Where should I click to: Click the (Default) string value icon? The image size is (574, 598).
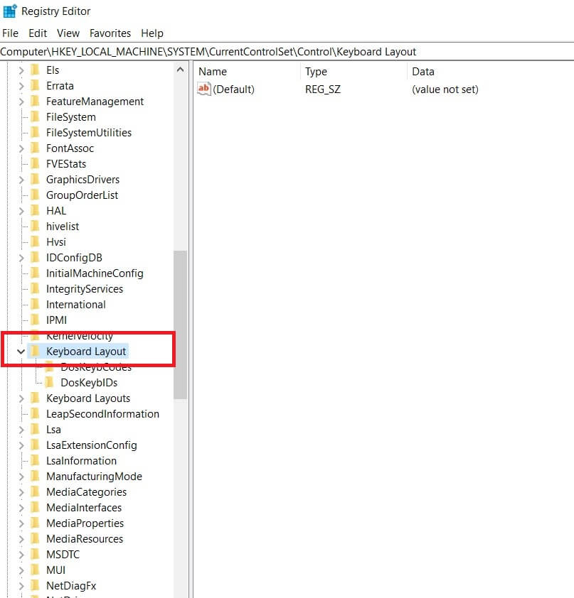(x=204, y=89)
